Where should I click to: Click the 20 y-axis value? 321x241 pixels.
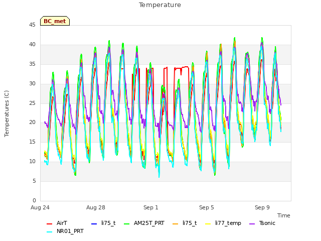(32, 123)
